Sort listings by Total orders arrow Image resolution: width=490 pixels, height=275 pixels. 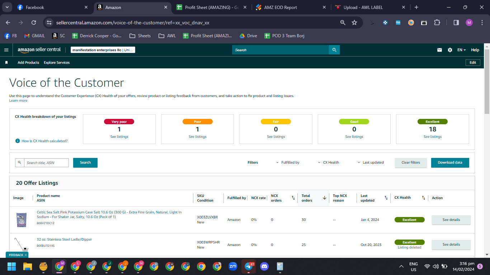point(325,198)
